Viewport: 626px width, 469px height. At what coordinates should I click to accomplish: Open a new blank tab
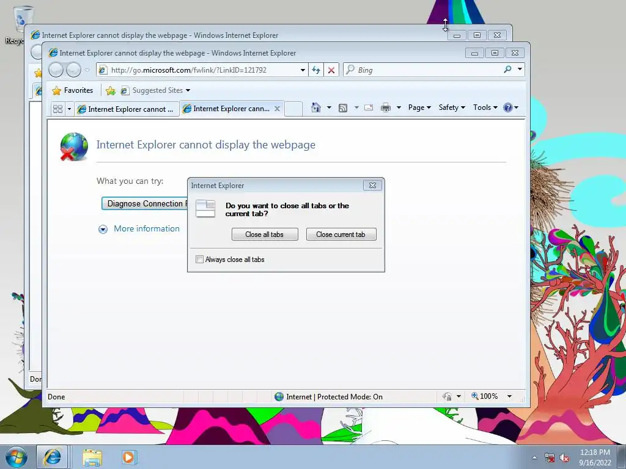click(293, 109)
